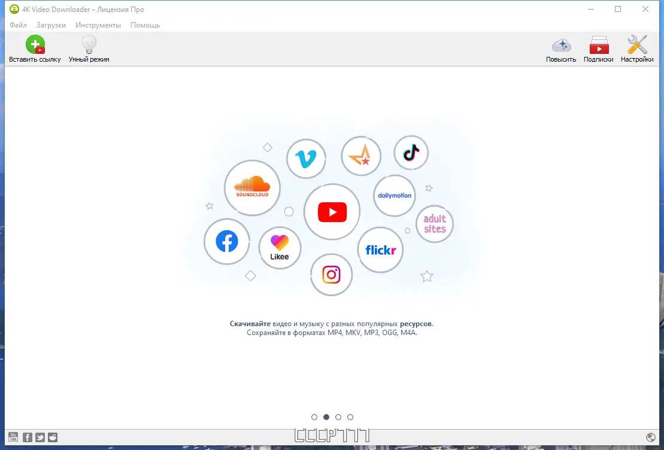Screen dimensions: 664x450
Task: Open Повысить via the cloud upgrade icon
Action: click(x=561, y=44)
